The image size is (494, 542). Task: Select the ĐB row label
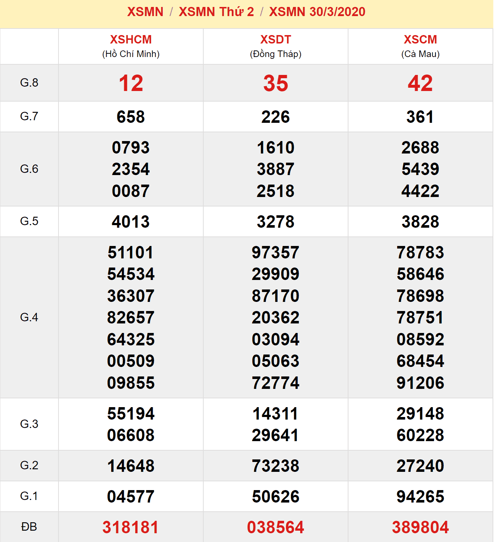coord(29,527)
